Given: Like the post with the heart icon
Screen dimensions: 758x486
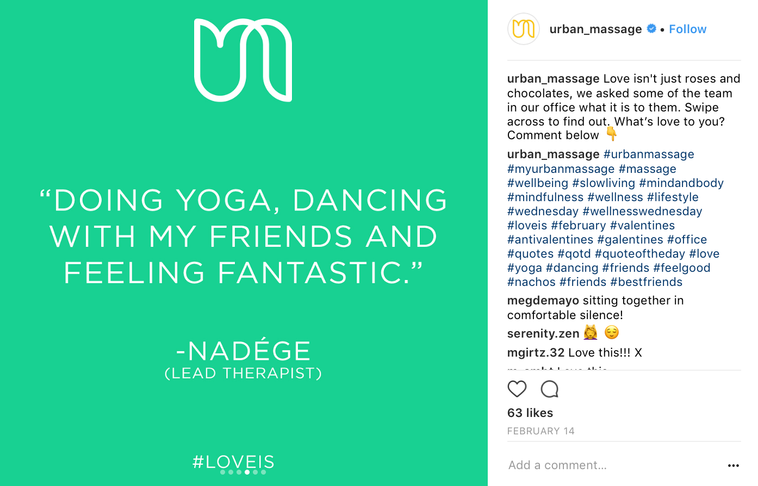Looking at the screenshot, I should coord(517,389).
